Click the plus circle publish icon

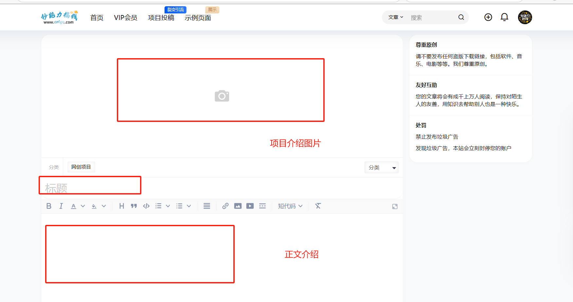coord(488,17)
